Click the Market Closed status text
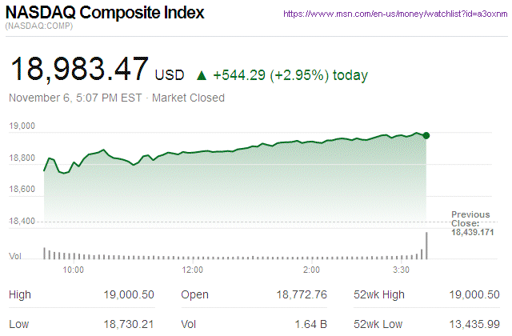 click(x=188, y=98)
